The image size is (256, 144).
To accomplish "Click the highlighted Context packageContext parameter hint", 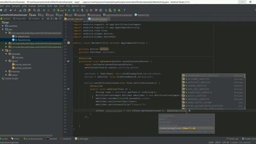I will tap(186, 128).
